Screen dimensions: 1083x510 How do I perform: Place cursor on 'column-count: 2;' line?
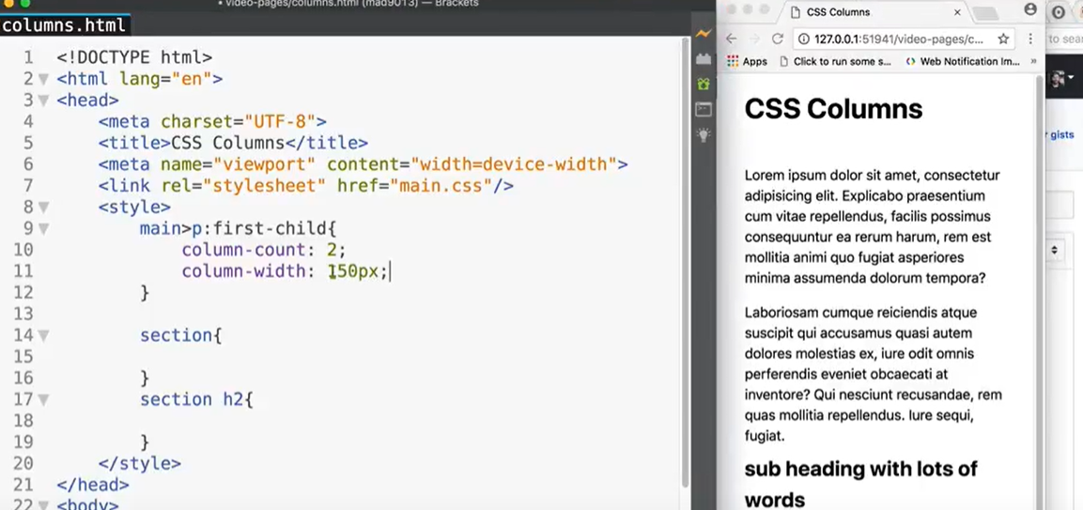click(263, 250)
